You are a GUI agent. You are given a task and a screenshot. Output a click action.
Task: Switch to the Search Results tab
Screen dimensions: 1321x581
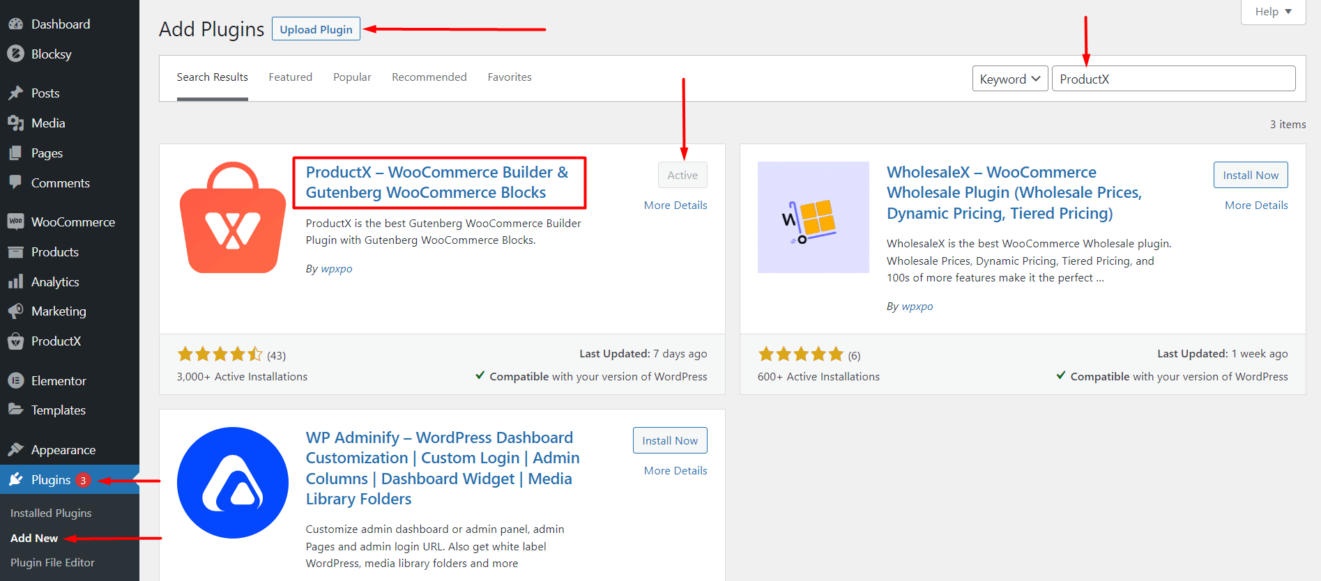[212, 77]
